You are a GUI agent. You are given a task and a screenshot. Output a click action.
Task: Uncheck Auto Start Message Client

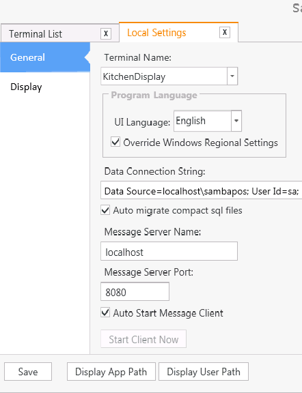tap(105, 312)
